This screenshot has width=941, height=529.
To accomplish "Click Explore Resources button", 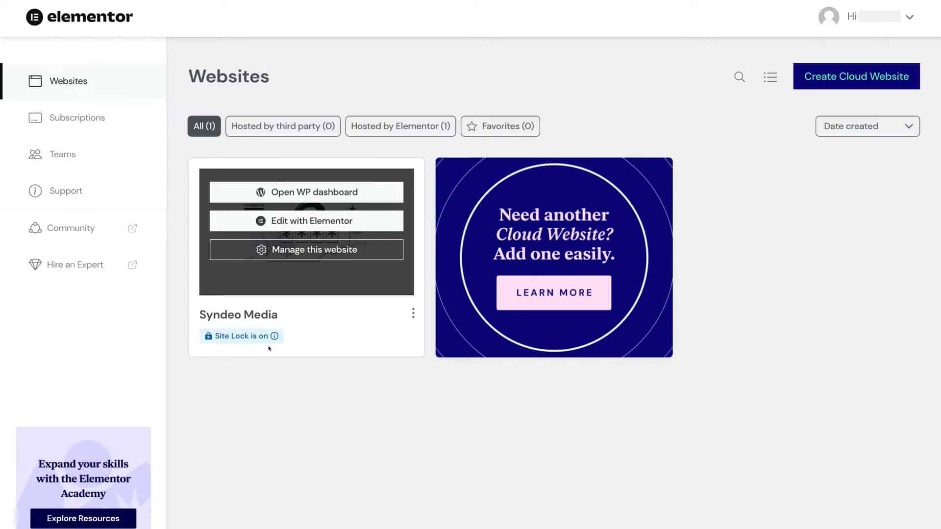I will coord(83,518).
